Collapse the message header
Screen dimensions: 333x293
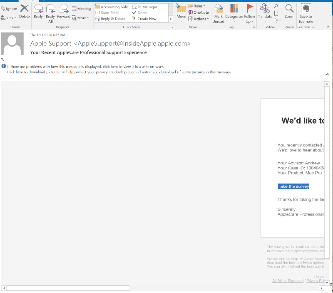(327, 74)
